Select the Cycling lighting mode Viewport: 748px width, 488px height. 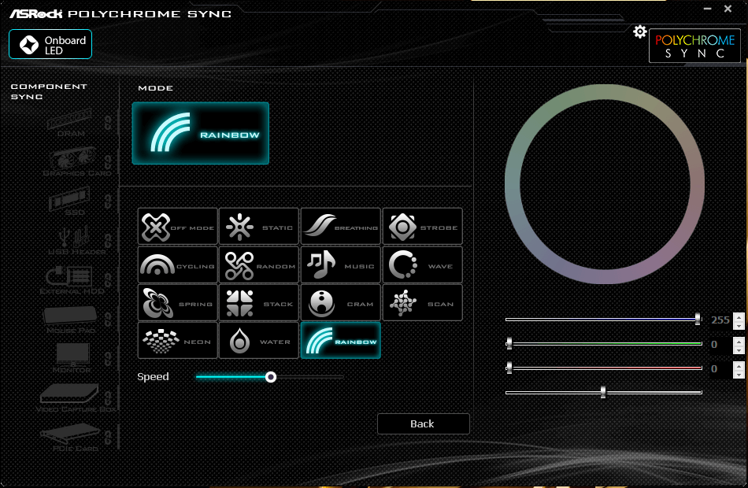177,264
